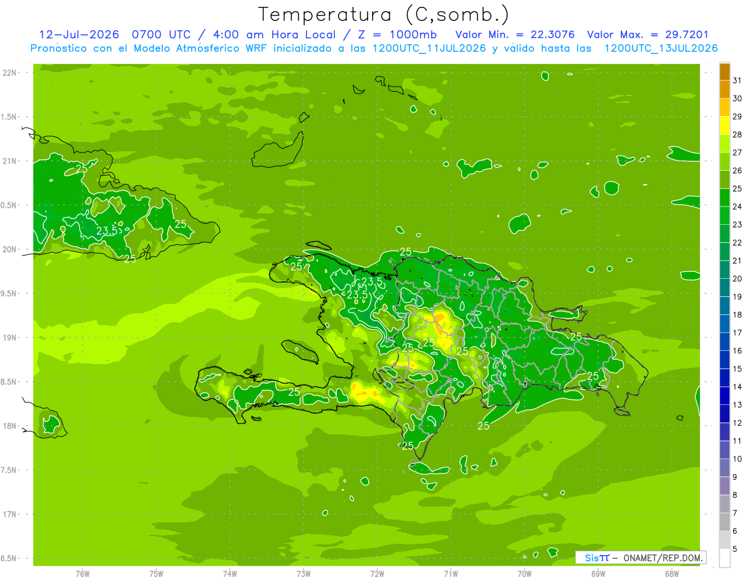Image resolution: width=754 pixels, height=582 pixels.
Task: Click the gray legend swatch between 6 and 7
Action: pos(724,522)
